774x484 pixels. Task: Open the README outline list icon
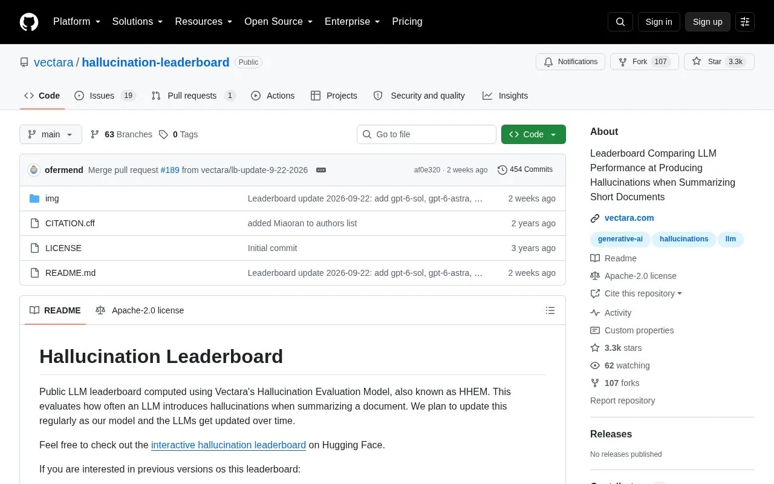tap(550, 310)
